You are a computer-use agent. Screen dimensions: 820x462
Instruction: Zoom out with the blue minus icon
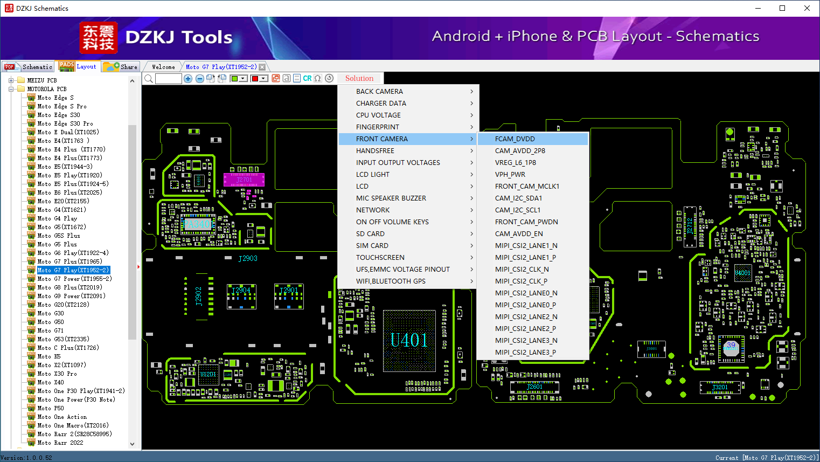(200, 79)
